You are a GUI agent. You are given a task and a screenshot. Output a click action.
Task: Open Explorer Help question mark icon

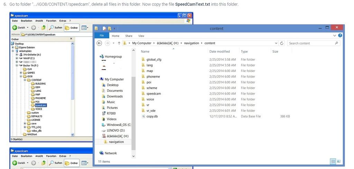340,35
